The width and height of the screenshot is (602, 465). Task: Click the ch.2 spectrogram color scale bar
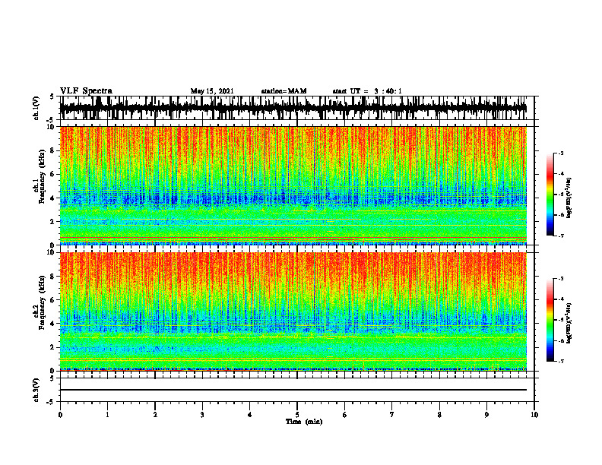click(550, 320)
